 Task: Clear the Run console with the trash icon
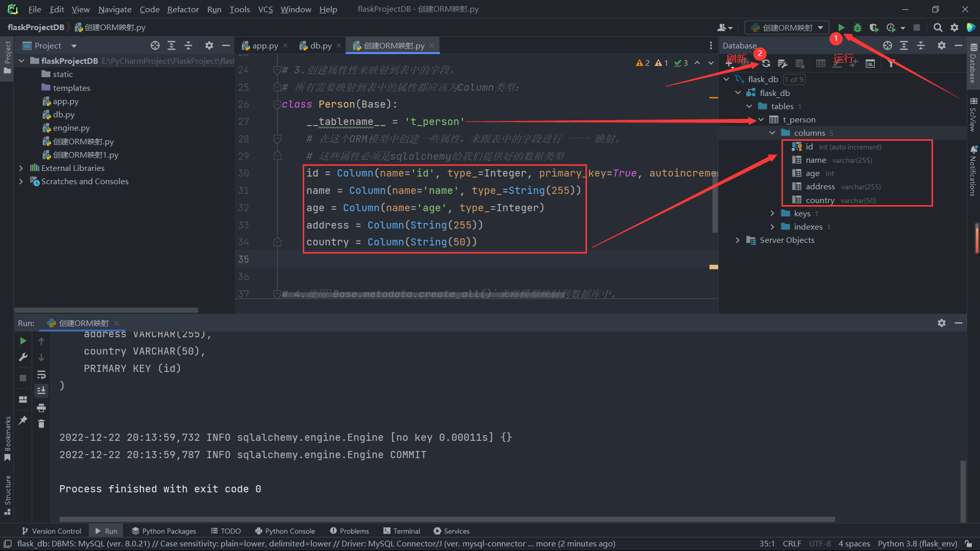(41, 424)
